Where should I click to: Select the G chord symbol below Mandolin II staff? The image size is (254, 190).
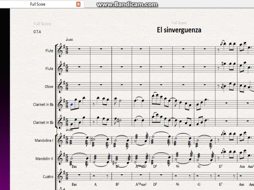click(x=199, y=166)
